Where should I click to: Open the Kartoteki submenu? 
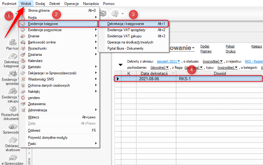pyautogui.click(x=59, y=67)
